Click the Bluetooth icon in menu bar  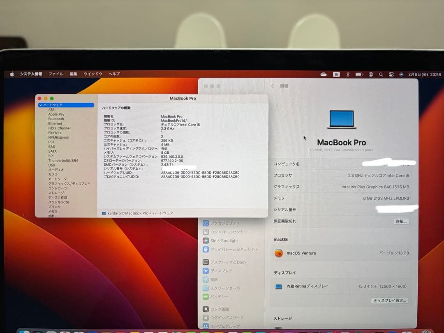click(x=348, y=74)
